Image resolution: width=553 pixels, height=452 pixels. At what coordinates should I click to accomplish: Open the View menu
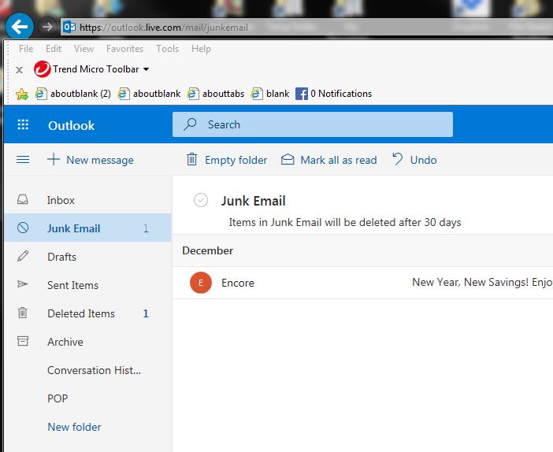(x=84, y=49)
